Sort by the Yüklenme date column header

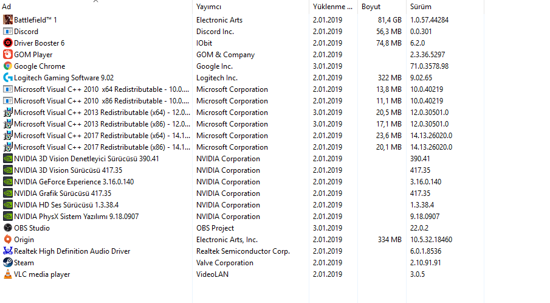332,7
